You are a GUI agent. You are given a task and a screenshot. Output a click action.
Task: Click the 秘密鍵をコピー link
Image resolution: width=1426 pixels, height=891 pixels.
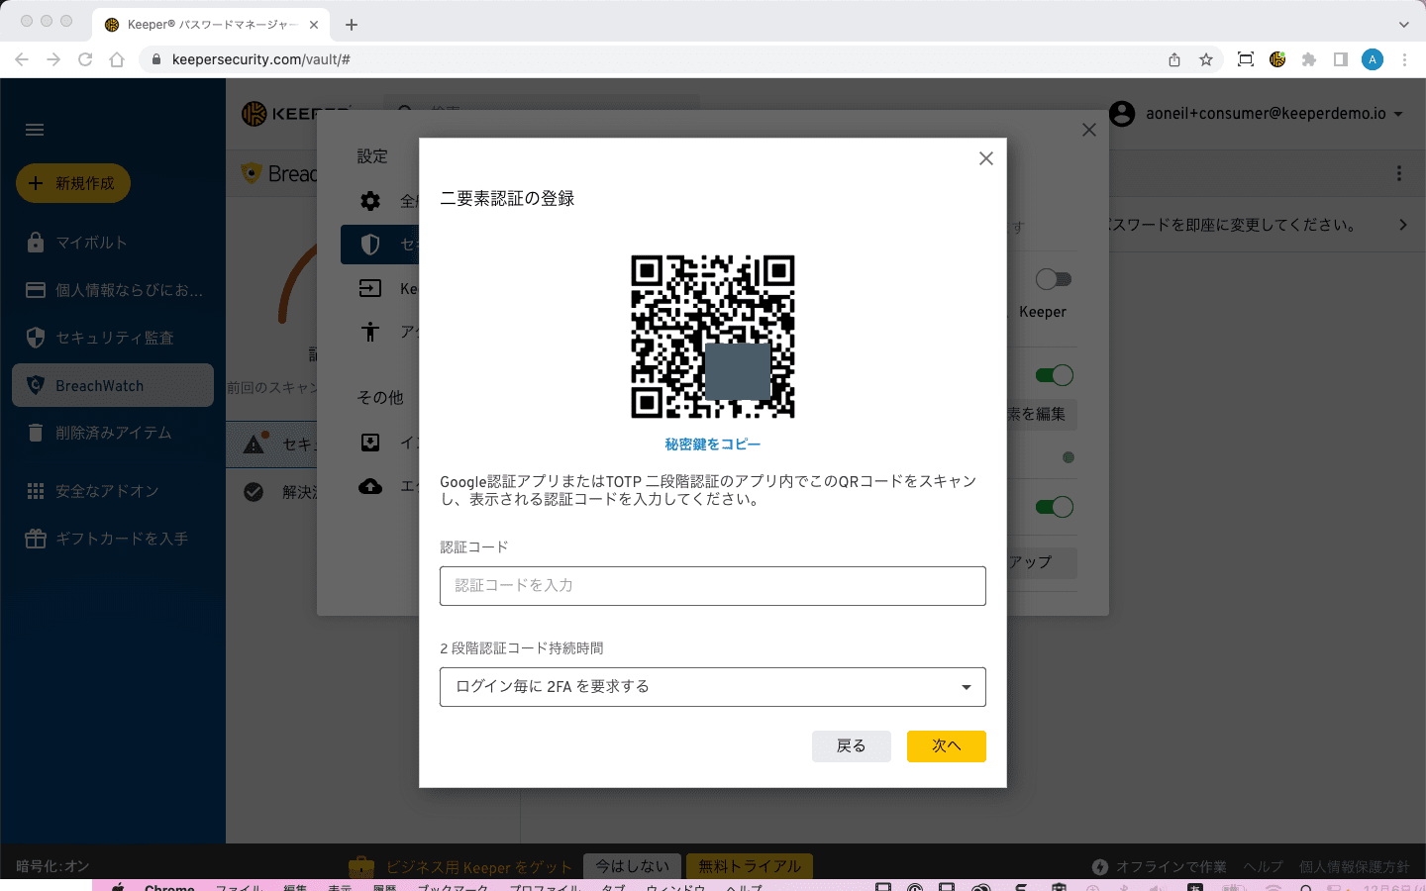tap(712, 445)
